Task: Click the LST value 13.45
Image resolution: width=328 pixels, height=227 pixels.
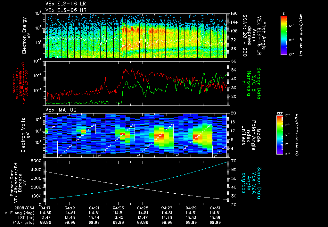Action: (118, 218)
